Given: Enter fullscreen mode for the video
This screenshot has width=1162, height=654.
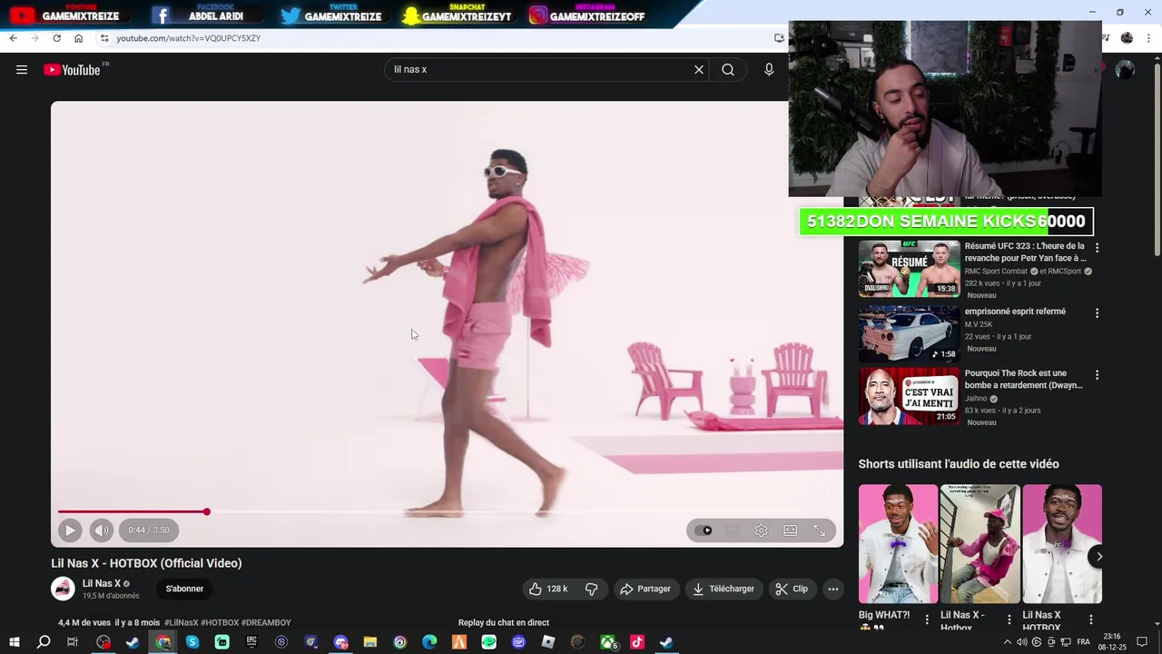Looking at the screenshot, I should [820, 530].
